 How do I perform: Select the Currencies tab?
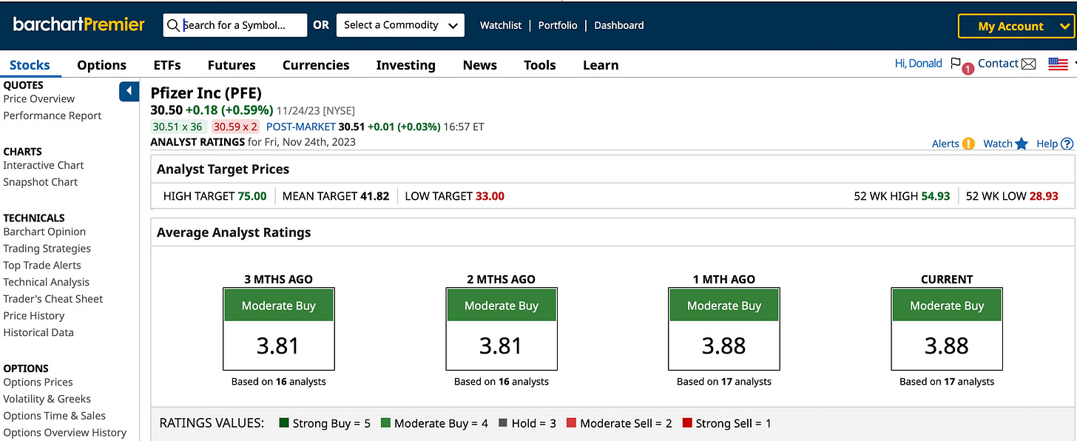coord(316,65)
